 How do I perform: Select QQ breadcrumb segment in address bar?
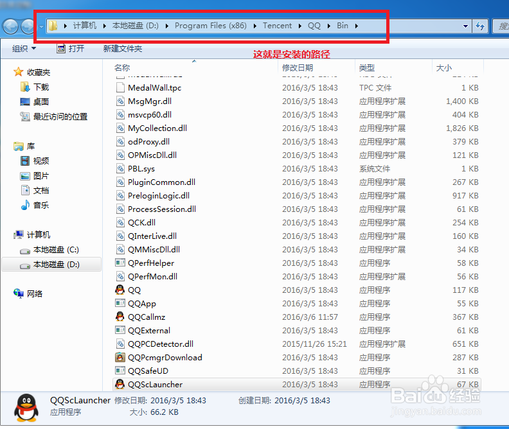pyautogui.click(x=314, y=26)
